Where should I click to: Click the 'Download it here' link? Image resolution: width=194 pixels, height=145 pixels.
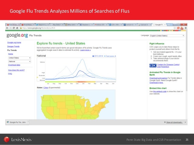click(x=156, y=83)
